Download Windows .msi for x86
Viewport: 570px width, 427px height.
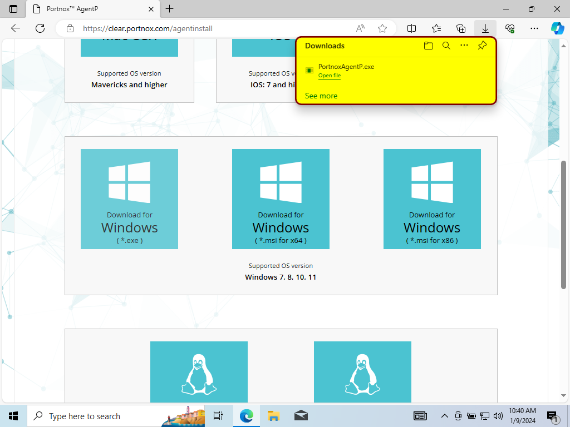[x=432, y=199]
